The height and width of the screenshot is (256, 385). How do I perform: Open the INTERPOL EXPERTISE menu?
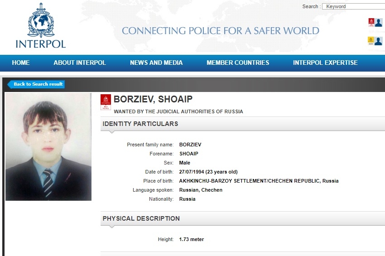point(325,63)
